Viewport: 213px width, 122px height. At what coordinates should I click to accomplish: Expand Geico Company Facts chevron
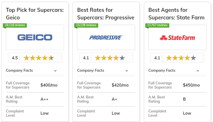click(55, 71)
